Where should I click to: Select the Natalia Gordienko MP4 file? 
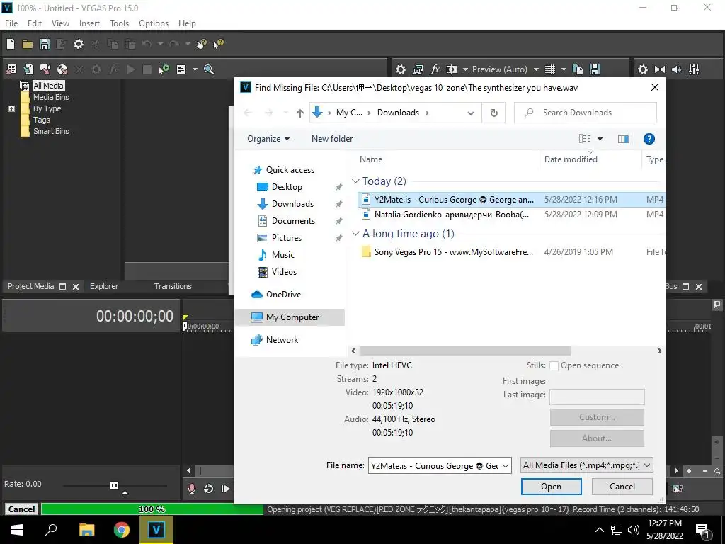(511, 215)
